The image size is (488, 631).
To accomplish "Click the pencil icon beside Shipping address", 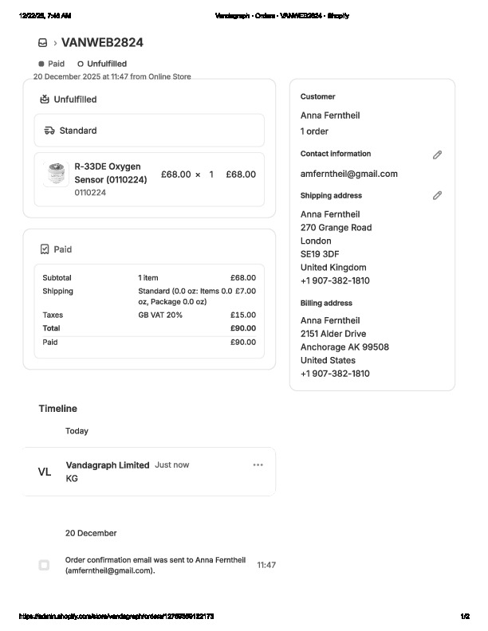I will click(437, 195).
